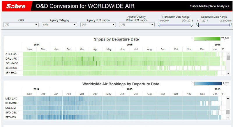Select the SFO-JFK row in Bookings chart
The width and height of the screenshot is (233, 127).
pyautogui.click(x=11, y=117)
